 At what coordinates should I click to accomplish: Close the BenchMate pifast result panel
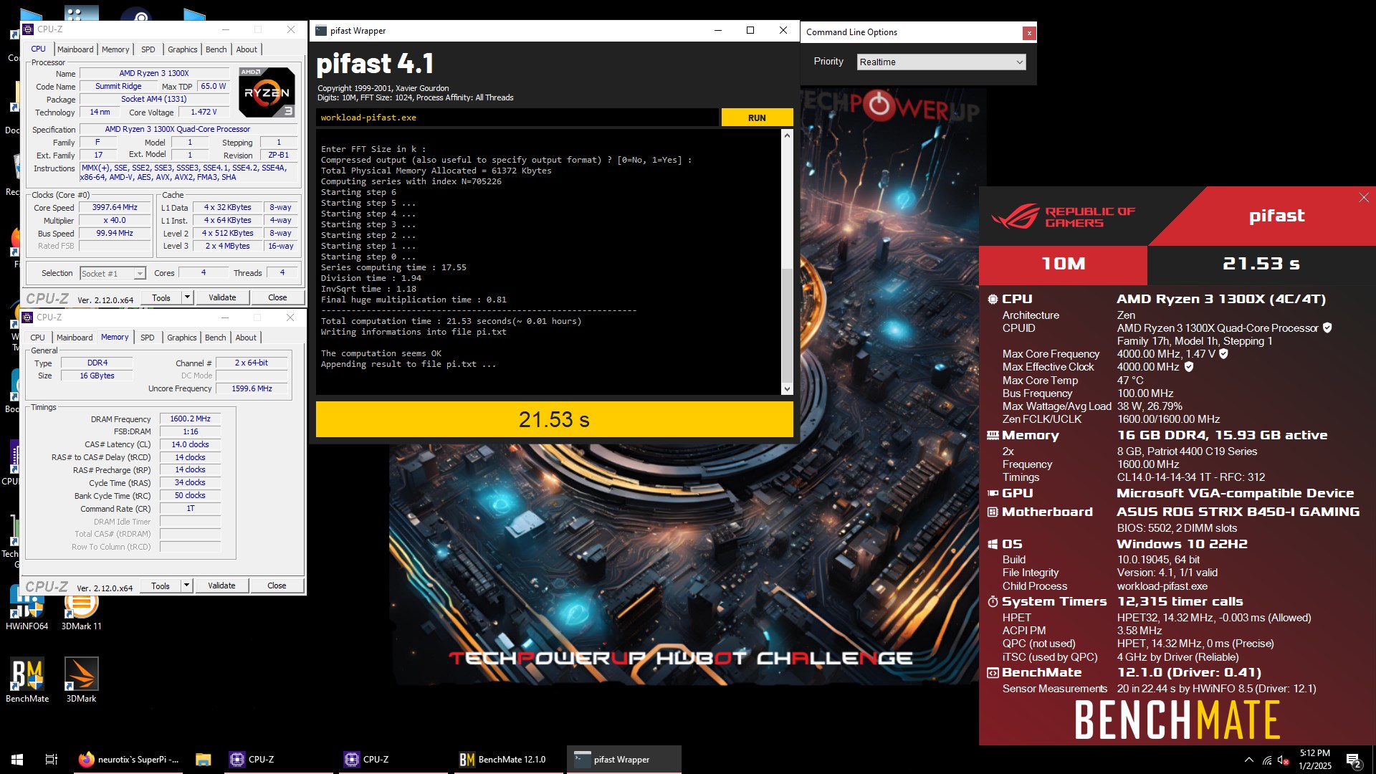pyautogui.click(x=1363, y=198)
